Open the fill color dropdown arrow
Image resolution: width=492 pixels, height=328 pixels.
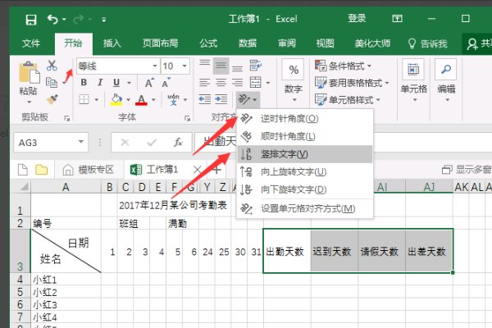pos(129,100)
